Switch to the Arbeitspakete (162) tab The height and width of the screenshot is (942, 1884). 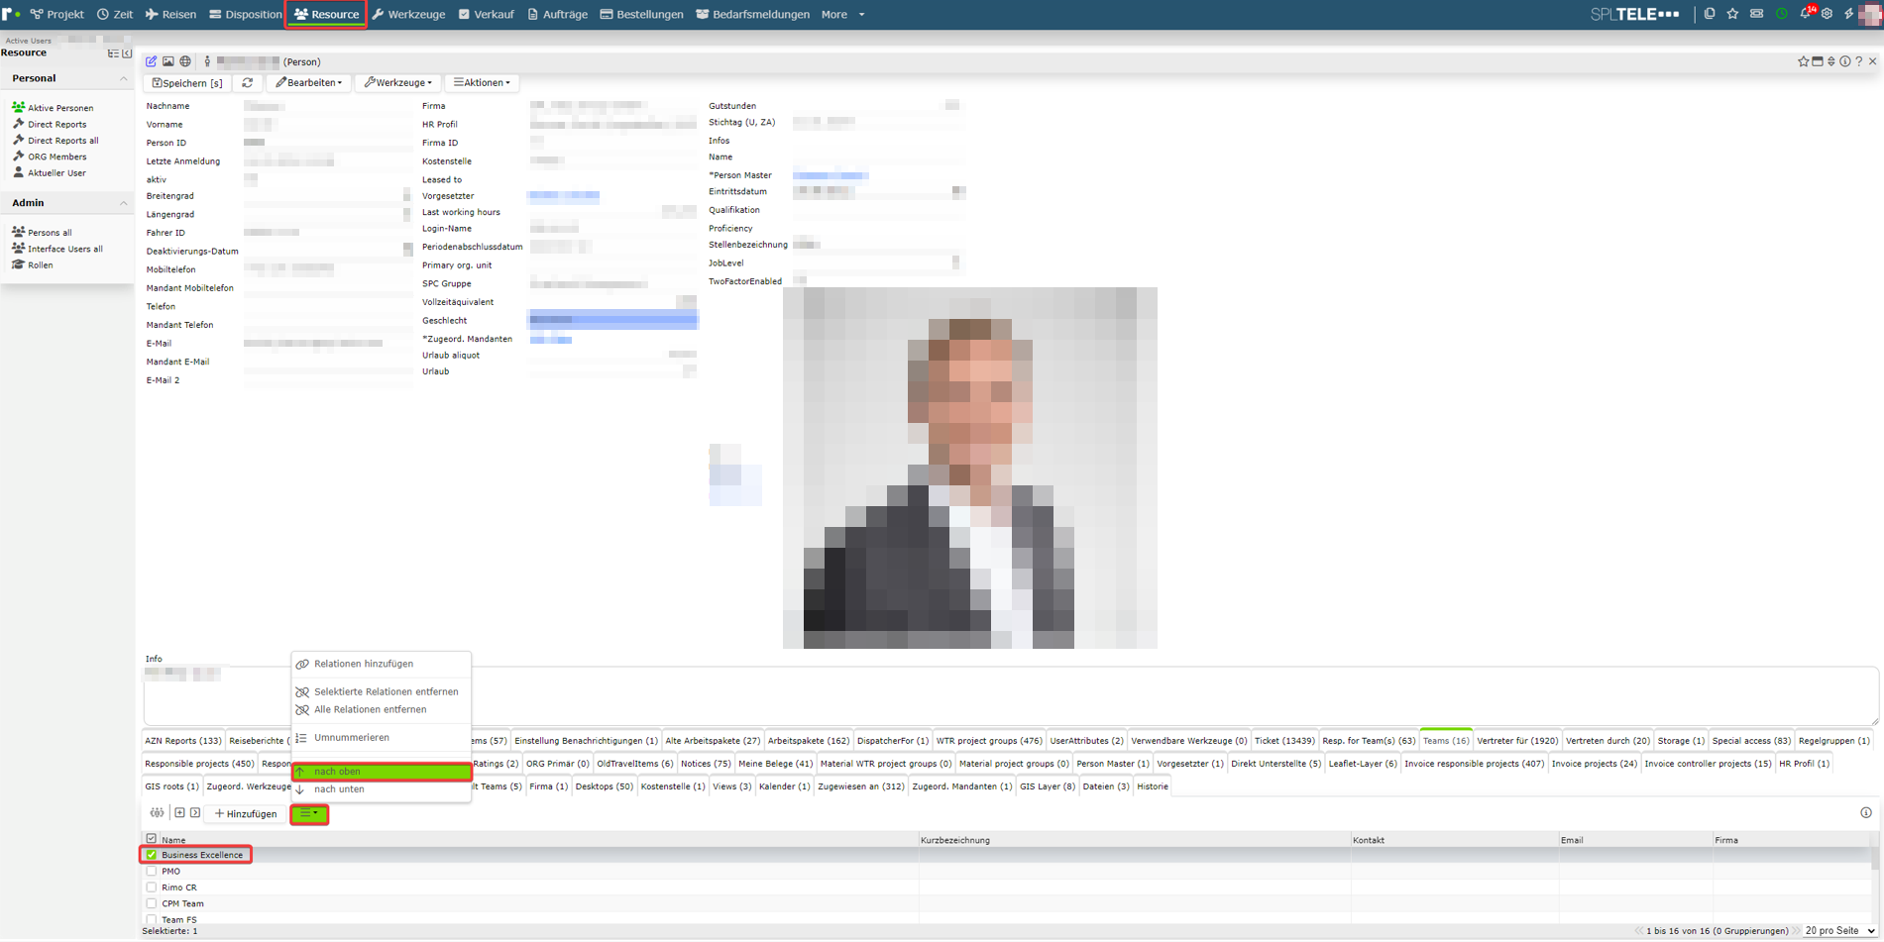click(809, 740)
